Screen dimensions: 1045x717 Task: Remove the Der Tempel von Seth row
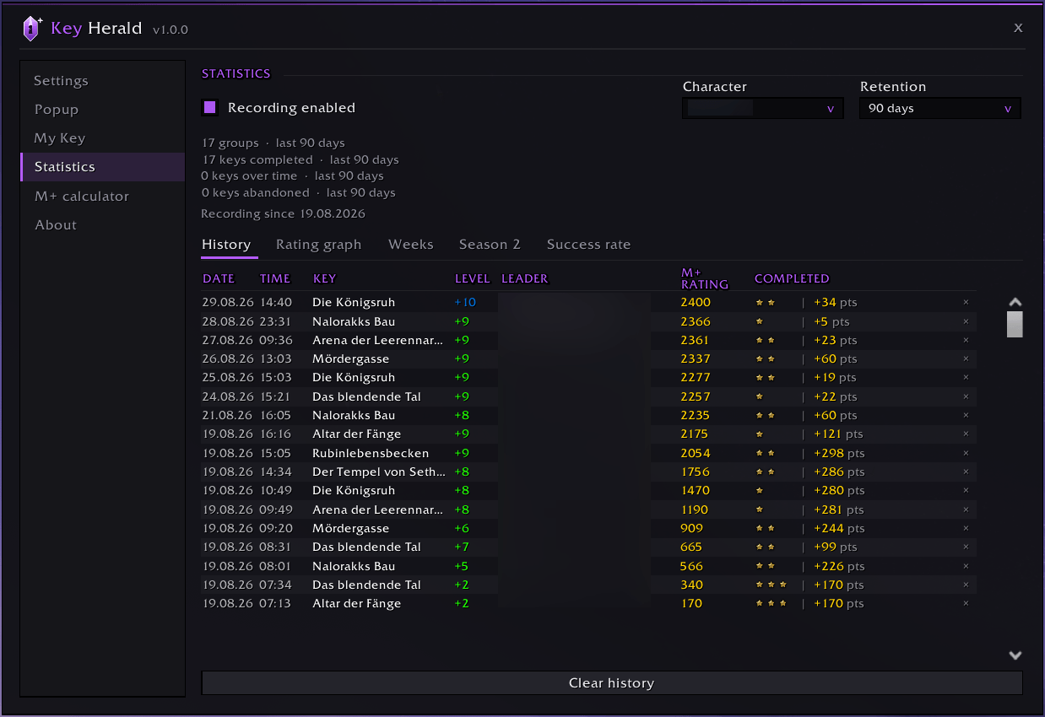click(x=966, y=472)
